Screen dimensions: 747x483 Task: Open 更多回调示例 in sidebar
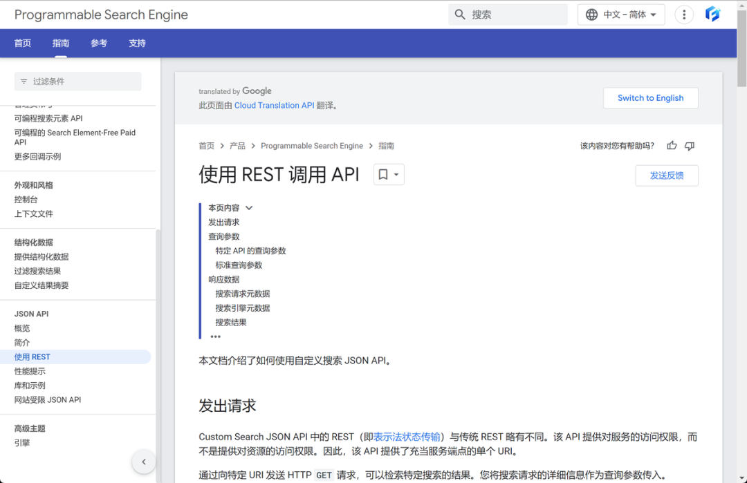[37, 157]
